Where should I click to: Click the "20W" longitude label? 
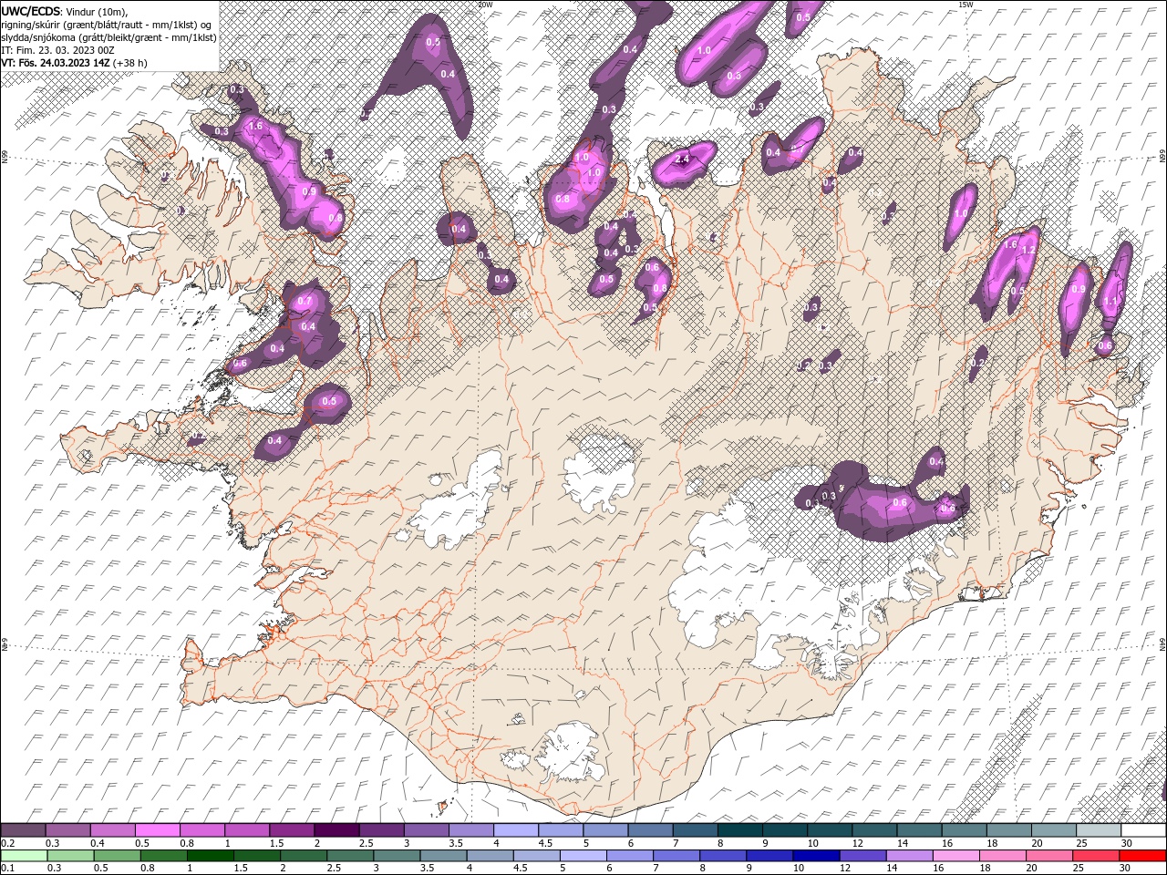[485, 5]
